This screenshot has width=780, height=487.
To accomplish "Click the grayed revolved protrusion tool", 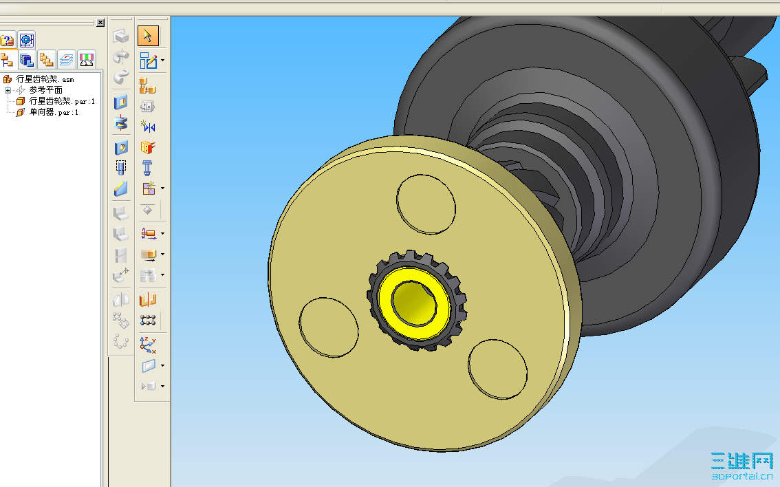I will [121, 56].
